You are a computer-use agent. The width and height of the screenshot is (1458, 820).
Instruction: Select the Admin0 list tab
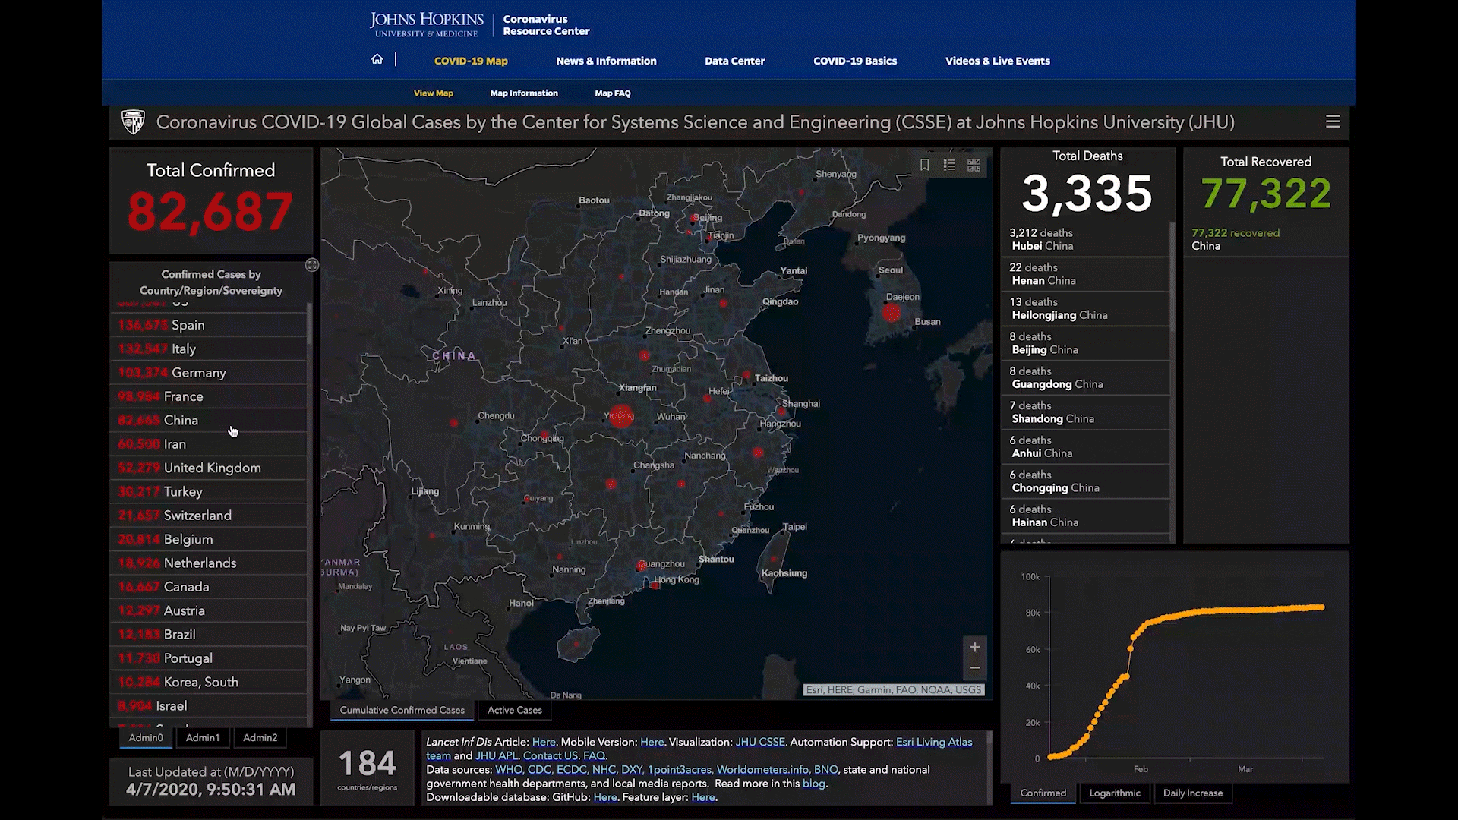click(146, 737)
